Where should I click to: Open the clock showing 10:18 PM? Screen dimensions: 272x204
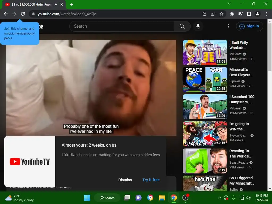[262, 198]
